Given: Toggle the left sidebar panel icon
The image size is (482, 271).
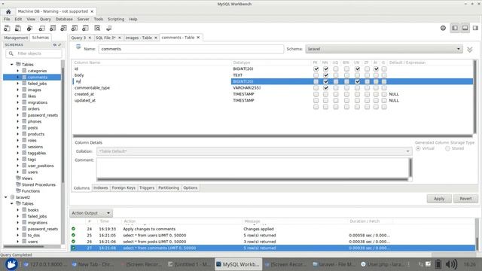Looking at the screenshot, I should click(x=455, y=28).
